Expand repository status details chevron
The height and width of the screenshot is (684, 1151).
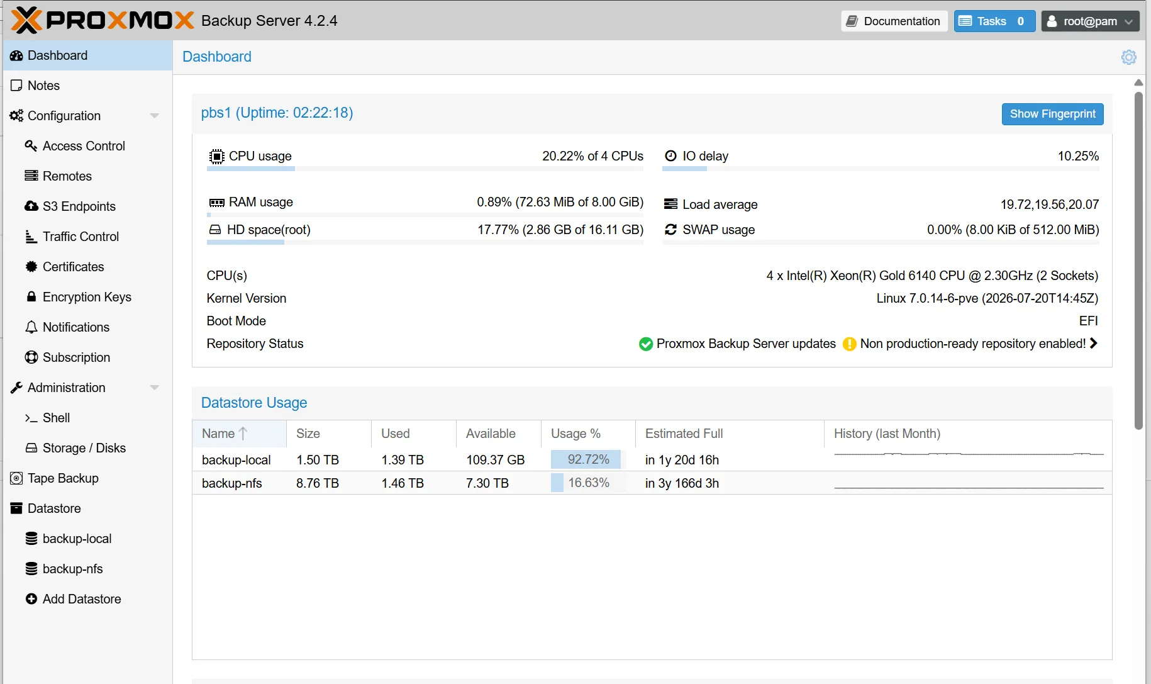(x=1094, y=344)
